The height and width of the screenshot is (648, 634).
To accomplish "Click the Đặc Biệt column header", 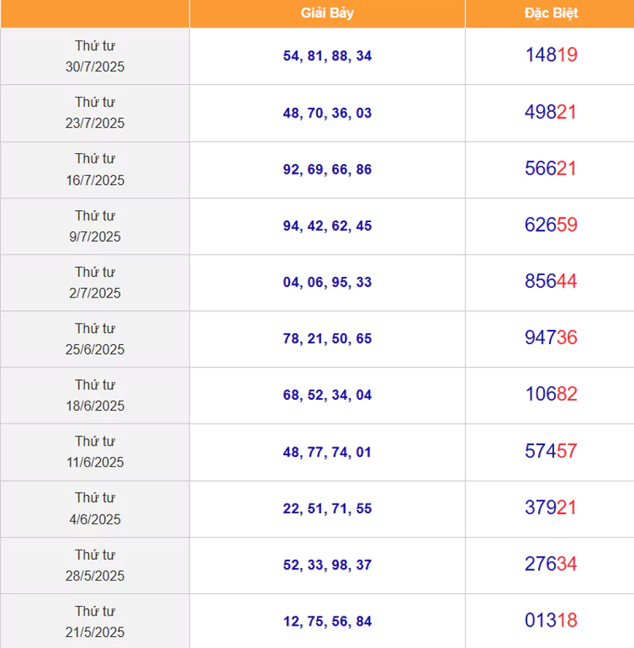I will [x=551, y=13].
